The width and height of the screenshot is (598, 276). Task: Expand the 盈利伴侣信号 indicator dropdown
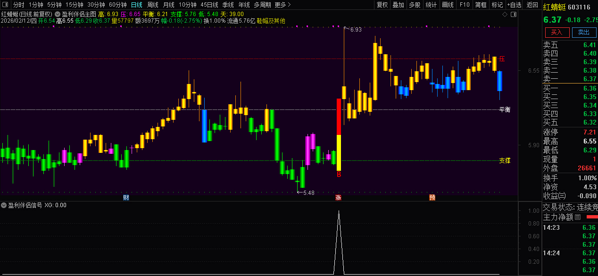coord(4,205)
